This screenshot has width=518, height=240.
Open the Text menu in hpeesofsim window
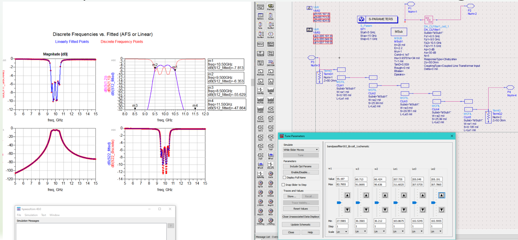[44, 215]
